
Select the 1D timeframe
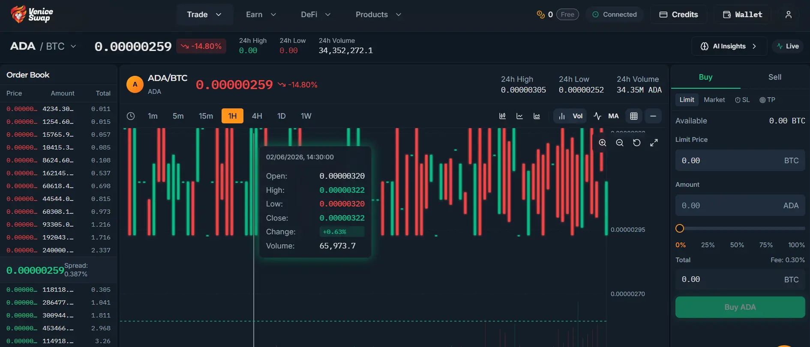tap(282, 116)
